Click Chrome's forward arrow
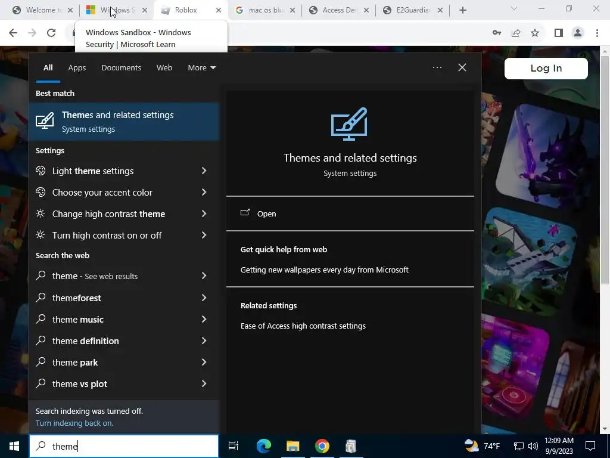The image size is (610, 458). pos(32,33)
